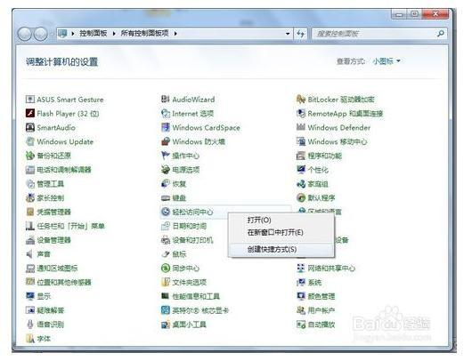Viewport: 464px width, 361px height.
Task: Open the SmartAudio icon
Action: 30,127
